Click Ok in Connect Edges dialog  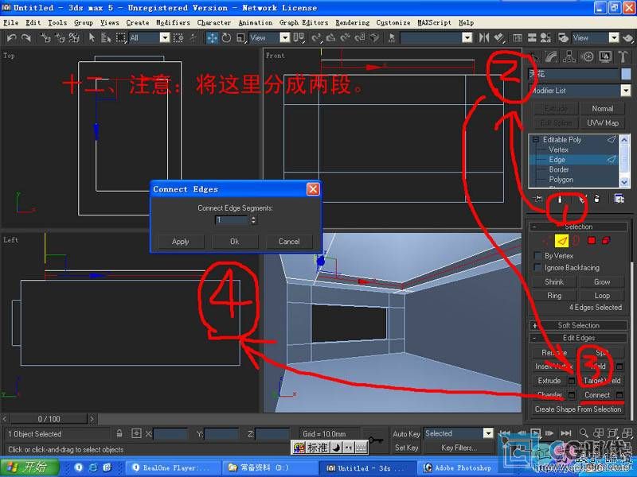[x=234, y=242]
